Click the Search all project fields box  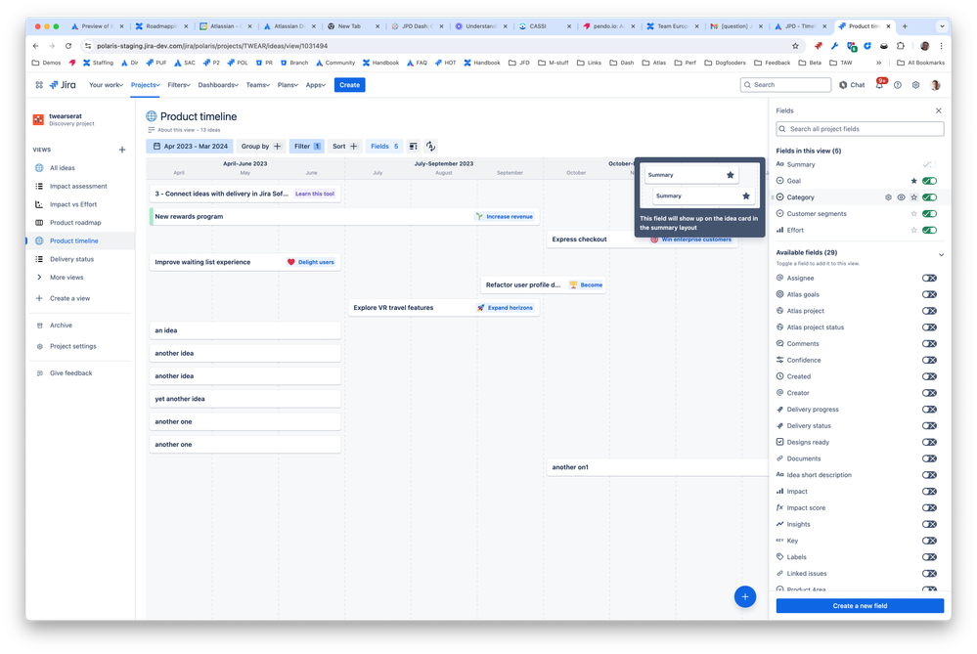(860, 129)
